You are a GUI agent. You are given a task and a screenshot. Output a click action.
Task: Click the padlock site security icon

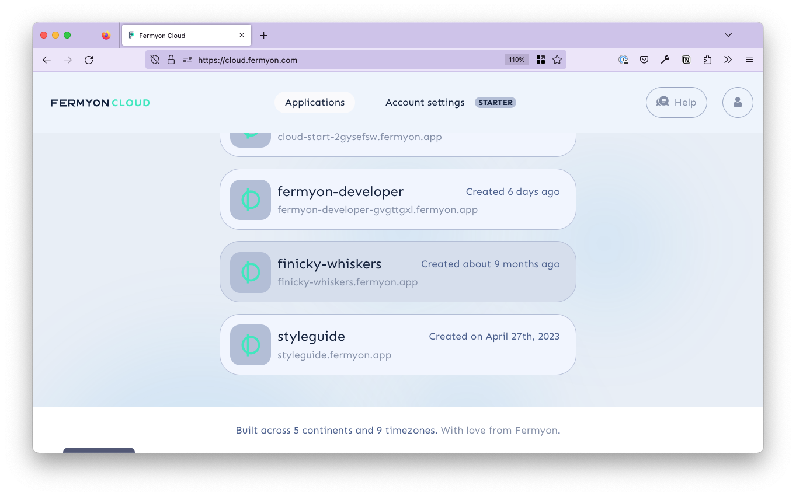[171, 60]
